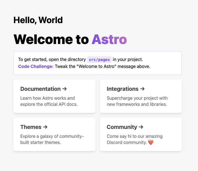This screenshot has width=198, height=171.
Task: Click the src/pages code snippet
Action: click(99, 60)
